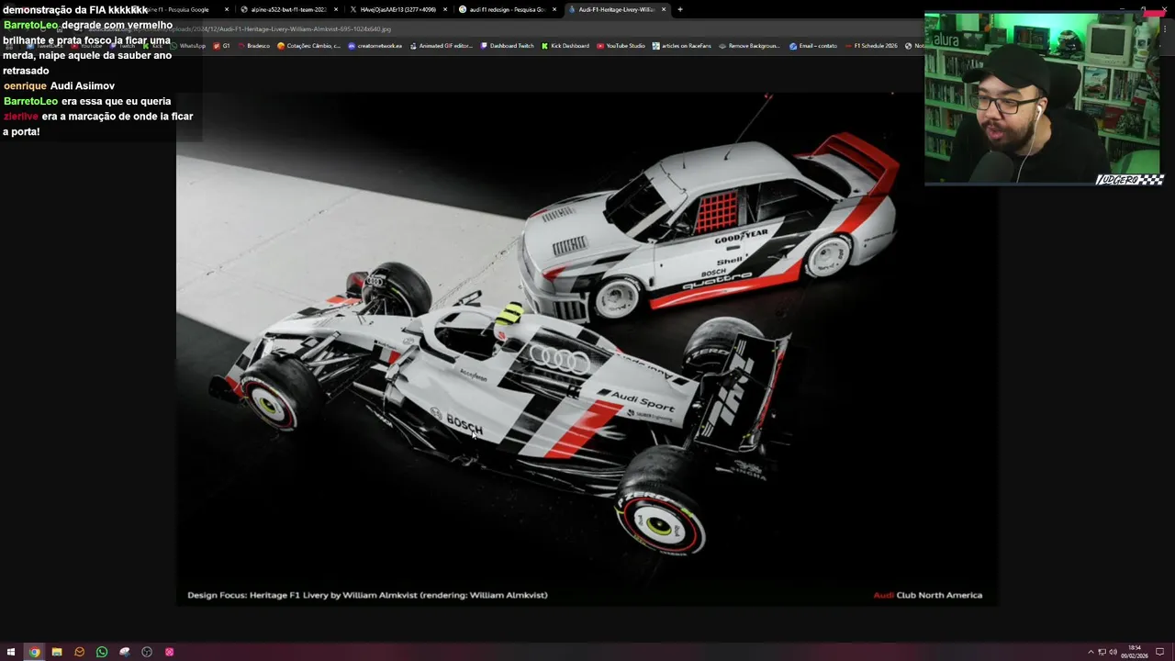Open the G1 bookmark
The image size is (1175, 661).
222,46
